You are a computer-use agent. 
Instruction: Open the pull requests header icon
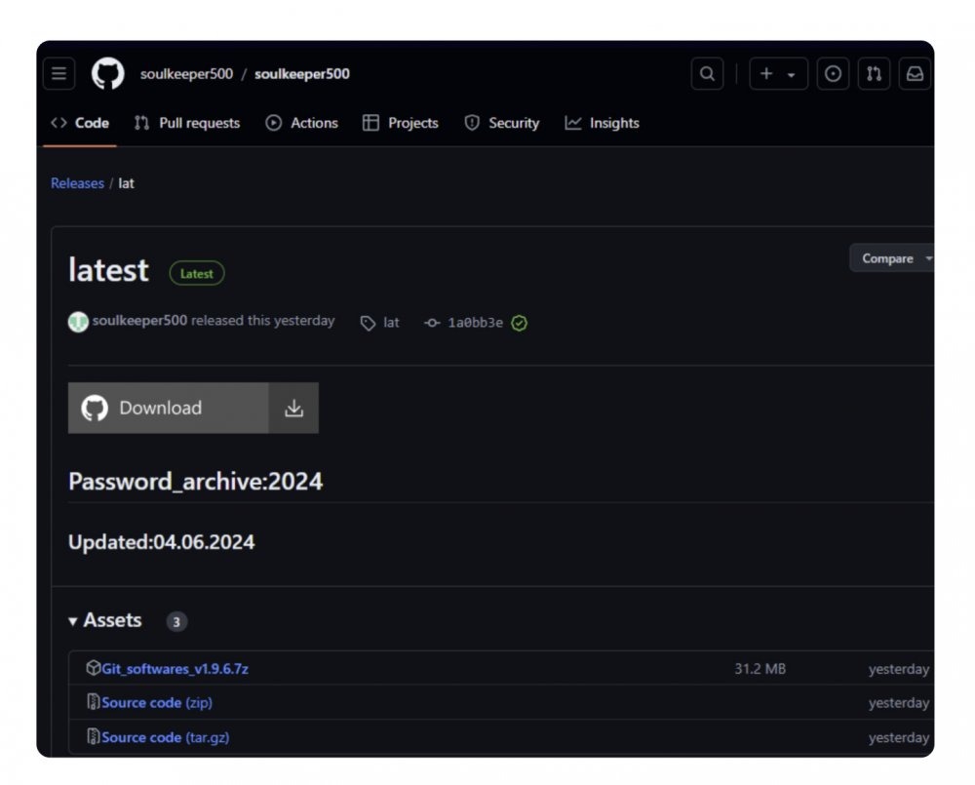tap(874, 74)
